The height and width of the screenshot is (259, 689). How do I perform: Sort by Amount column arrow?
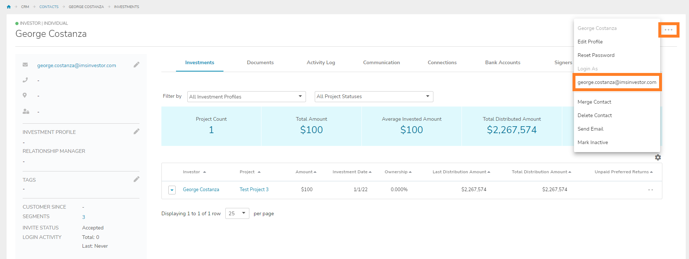pyautogui.click(x=315, y=172)
